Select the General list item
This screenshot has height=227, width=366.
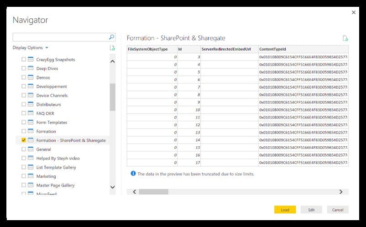point(44,150)
